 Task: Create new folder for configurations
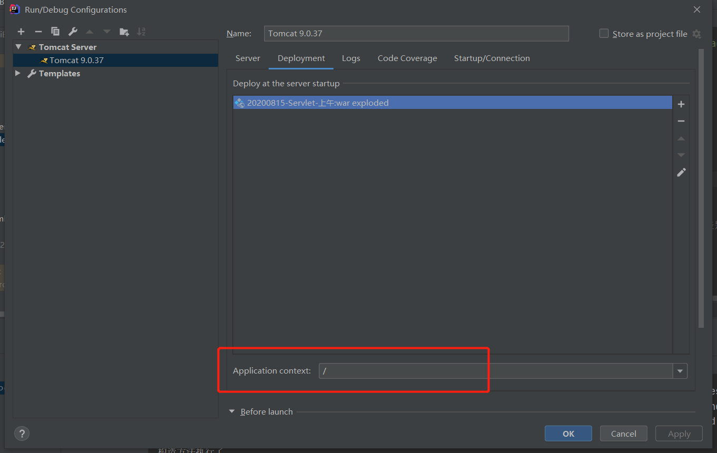point(124,32)
